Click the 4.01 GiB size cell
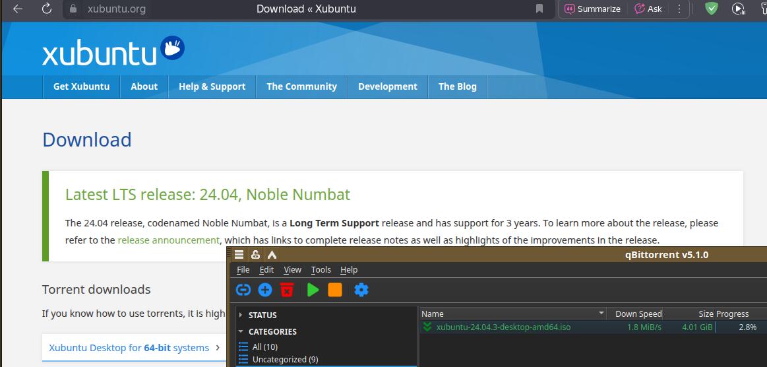The image size is (767, 367). tap(697, 327)
